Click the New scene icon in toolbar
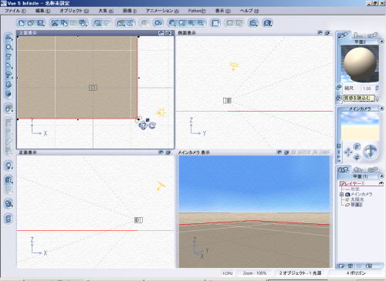The height and width of the screenshot is (281, 386). (22, 23)
